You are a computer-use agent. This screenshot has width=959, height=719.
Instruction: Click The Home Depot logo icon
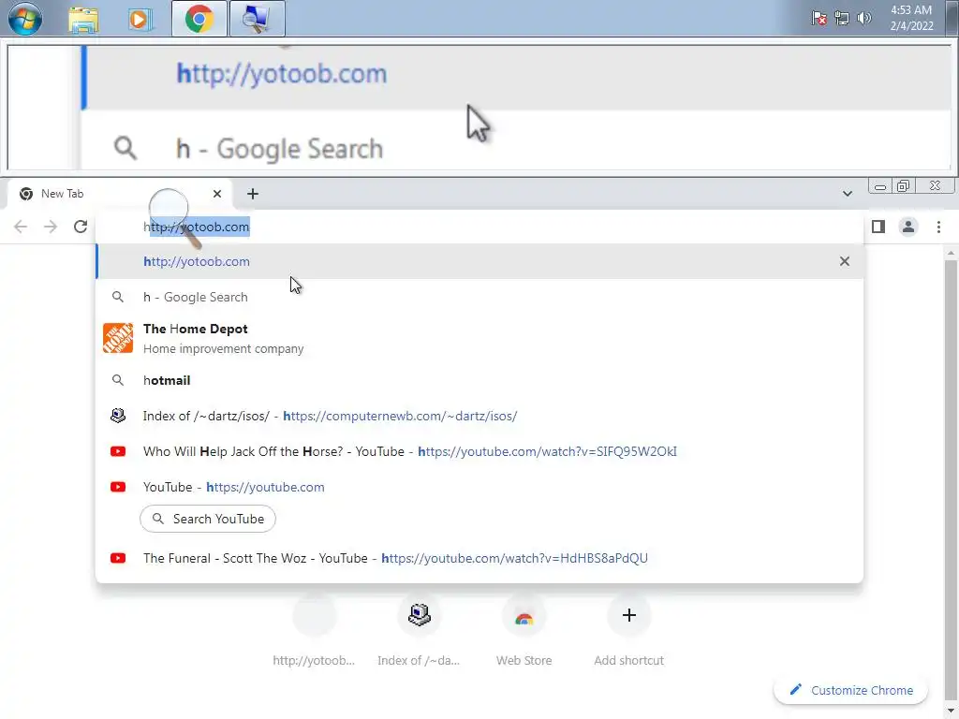click(118, 338)
